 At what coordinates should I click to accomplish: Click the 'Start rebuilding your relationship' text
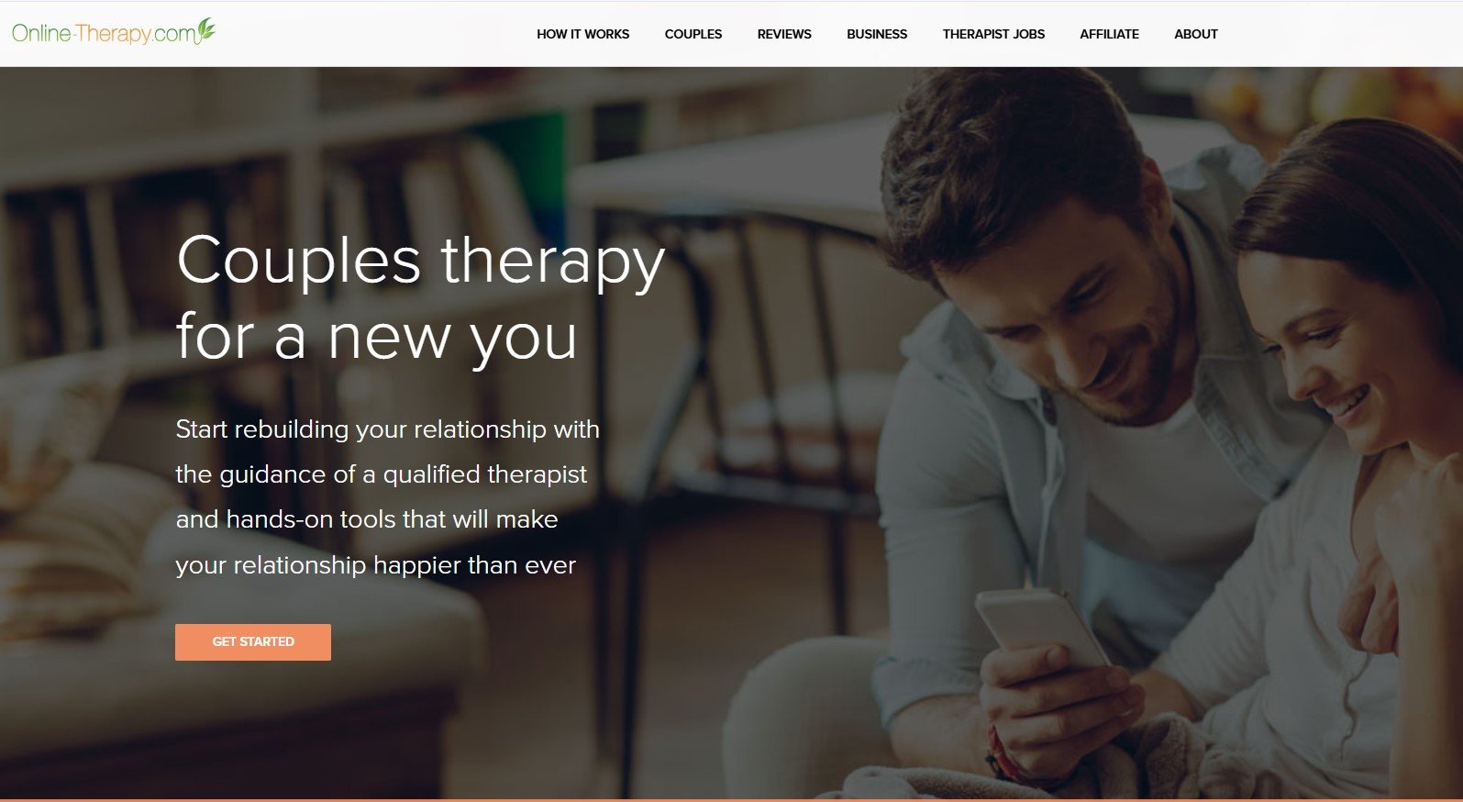click(x=387, y=429)
